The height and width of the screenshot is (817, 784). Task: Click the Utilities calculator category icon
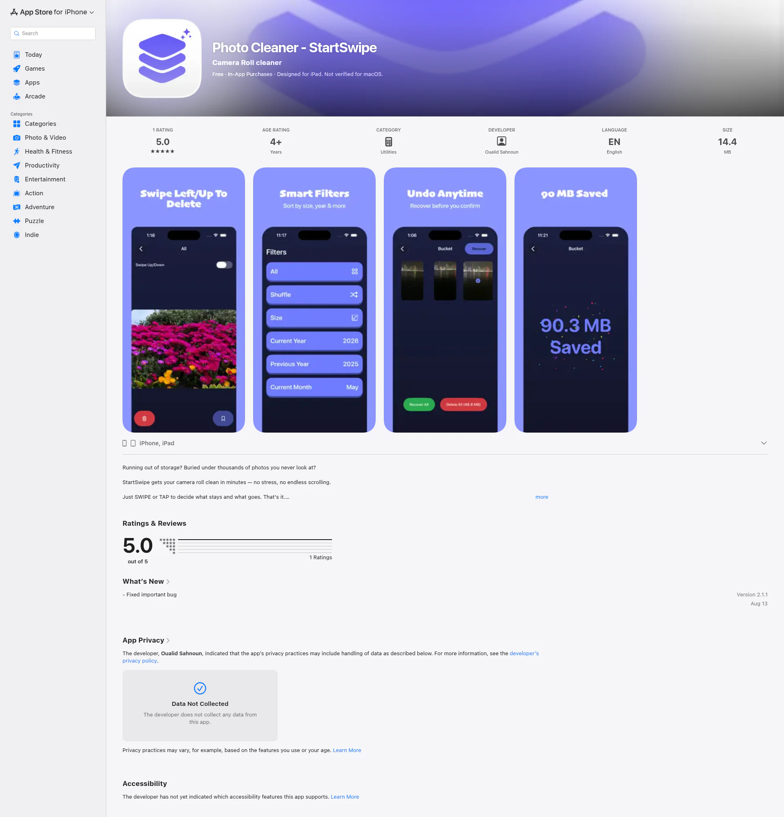(388, 142)
